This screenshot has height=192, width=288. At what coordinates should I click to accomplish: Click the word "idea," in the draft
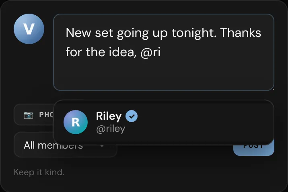click(123, 52)
